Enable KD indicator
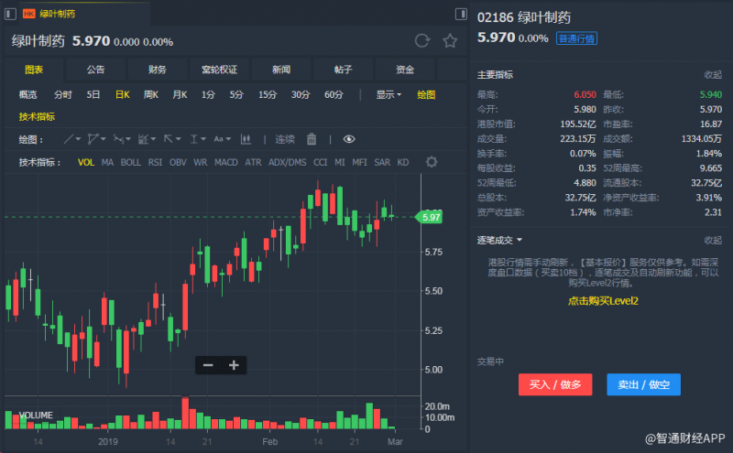Screen dimensions: 733x453 tap(403, 163)
